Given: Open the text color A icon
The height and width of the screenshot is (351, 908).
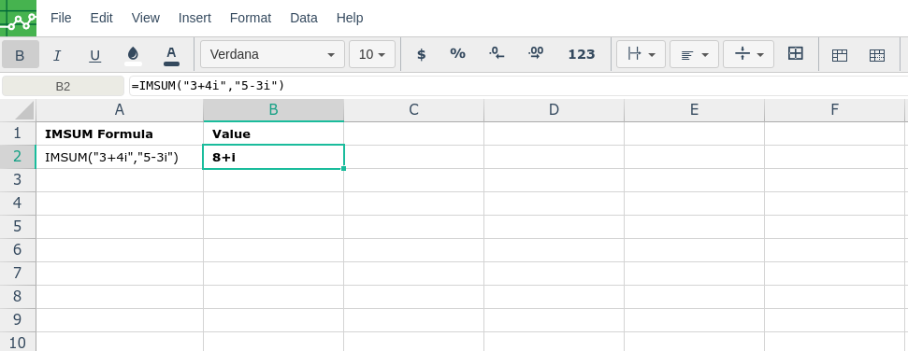Looking at the screenshot, I should click(x=171, y=55).
